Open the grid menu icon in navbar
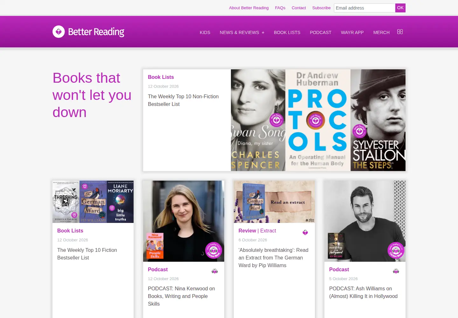Screen dimensions: 458x318 pyautogui.click(x=400, y=32)
